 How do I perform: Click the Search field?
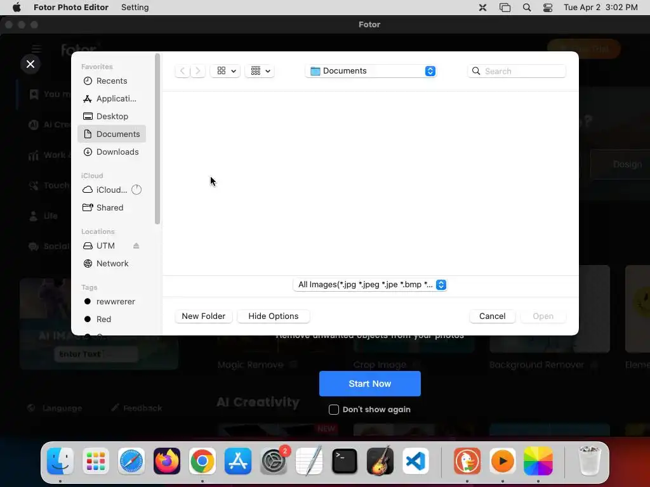pyautogui.click(x=517, y=71)
